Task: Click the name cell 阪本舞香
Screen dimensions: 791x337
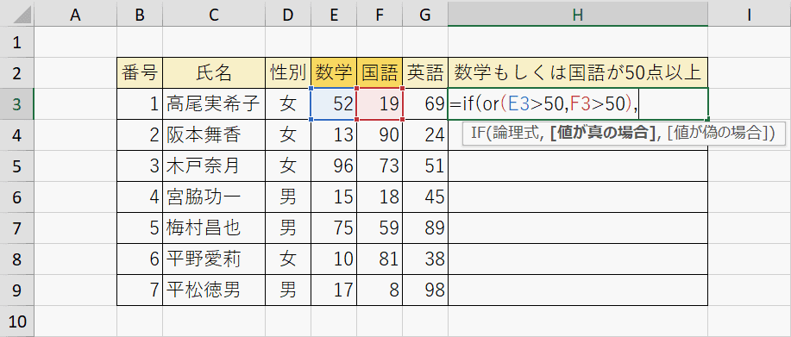Action: pyautogui.click(x=214, y=135)
